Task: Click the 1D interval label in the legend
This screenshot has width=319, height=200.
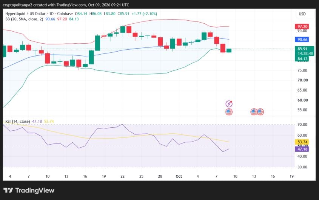Action: coord(51,14)
